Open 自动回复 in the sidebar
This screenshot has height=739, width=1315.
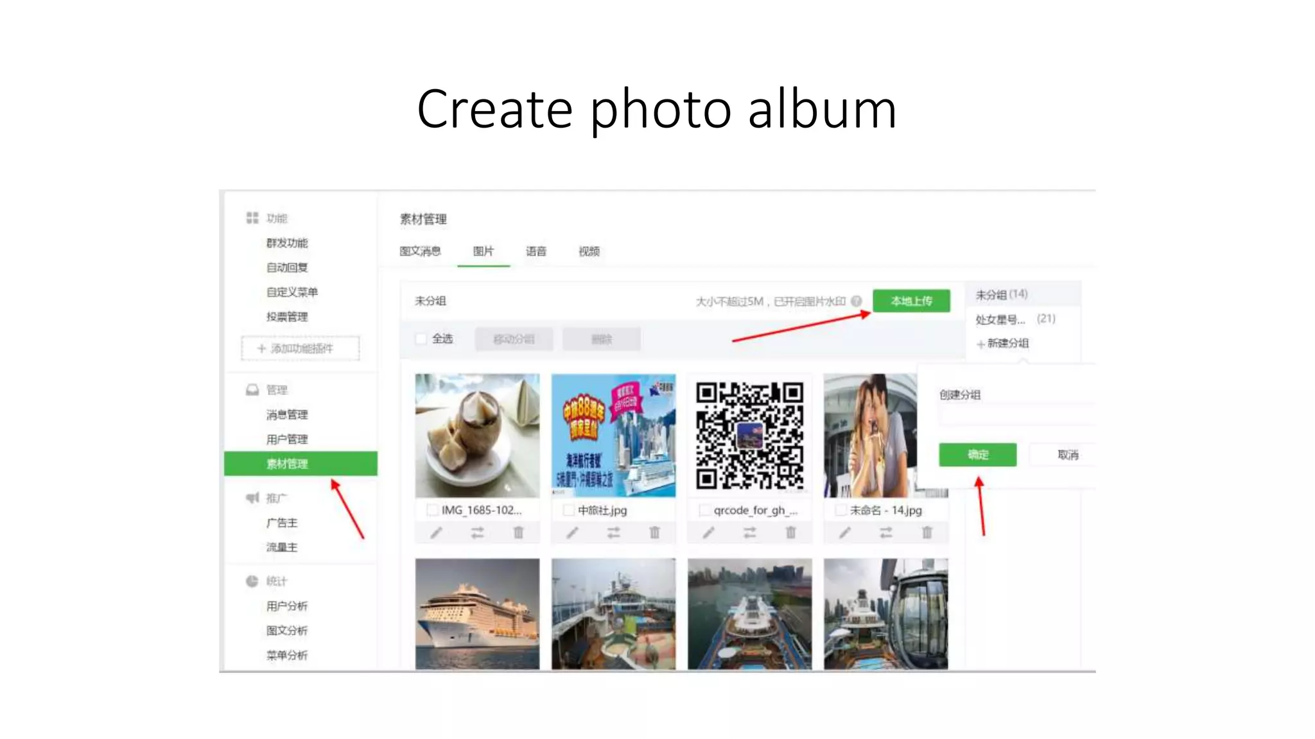point(287,268)
